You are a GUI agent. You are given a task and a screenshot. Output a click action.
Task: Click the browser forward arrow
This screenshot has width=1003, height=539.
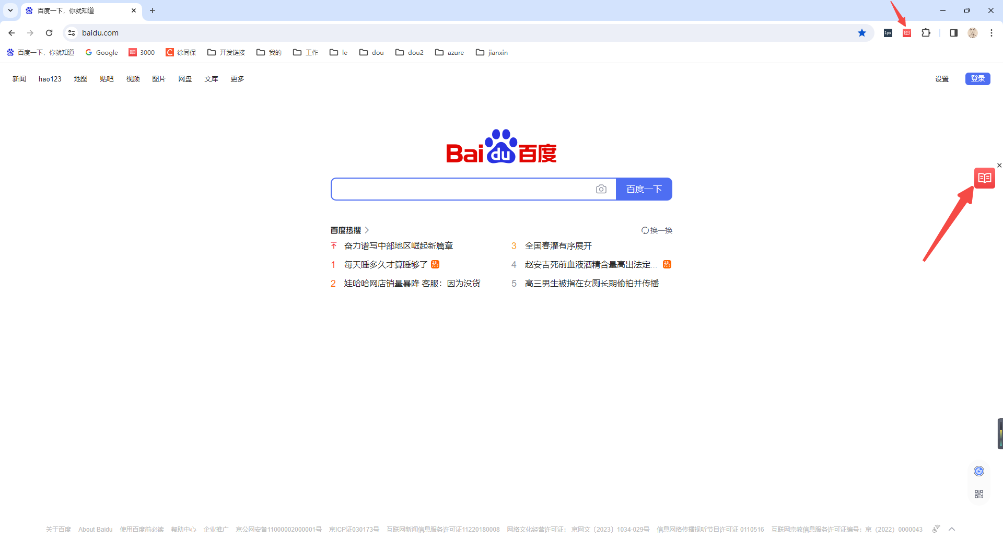pos(30,33)
